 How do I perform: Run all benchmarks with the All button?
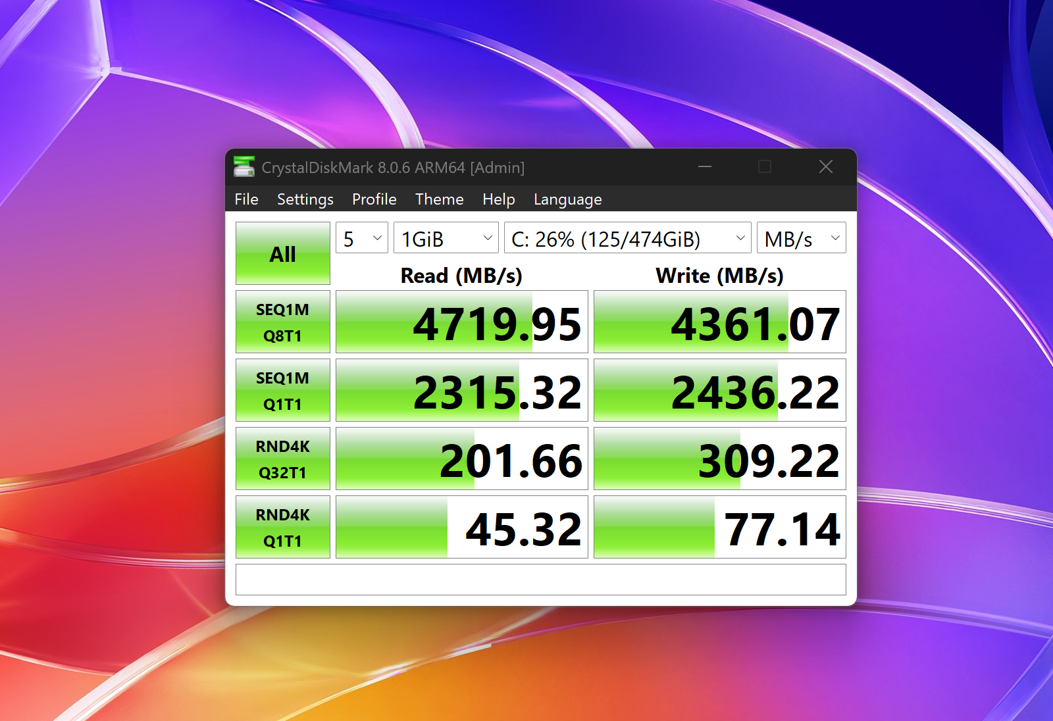point(283,253)
